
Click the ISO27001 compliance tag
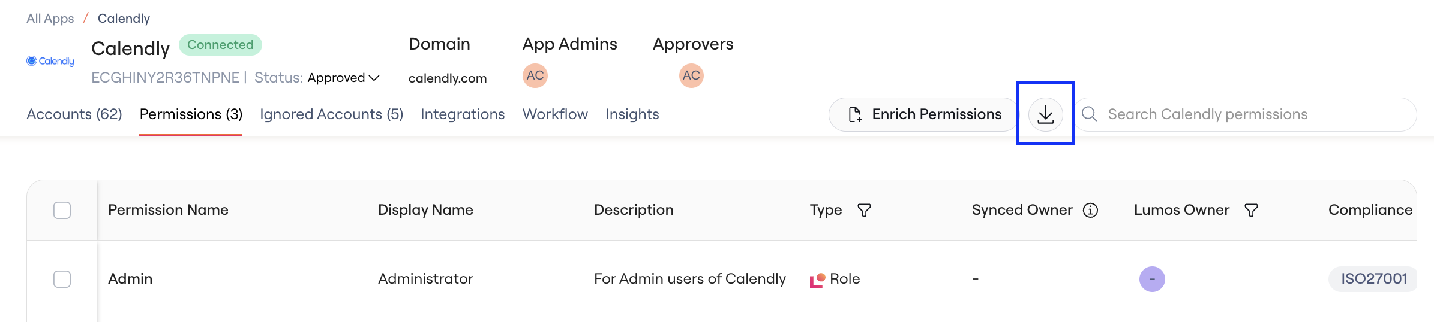tap(1374, 279)
